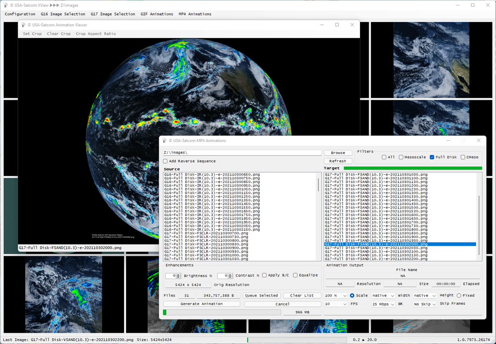Click the green Target progress bar
The height and width of the screenshot is (344, 496).
pos(413,168)
